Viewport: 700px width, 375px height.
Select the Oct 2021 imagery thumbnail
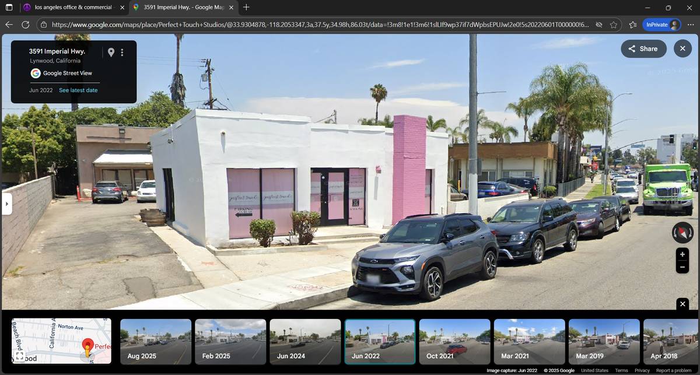coord(454,341)
